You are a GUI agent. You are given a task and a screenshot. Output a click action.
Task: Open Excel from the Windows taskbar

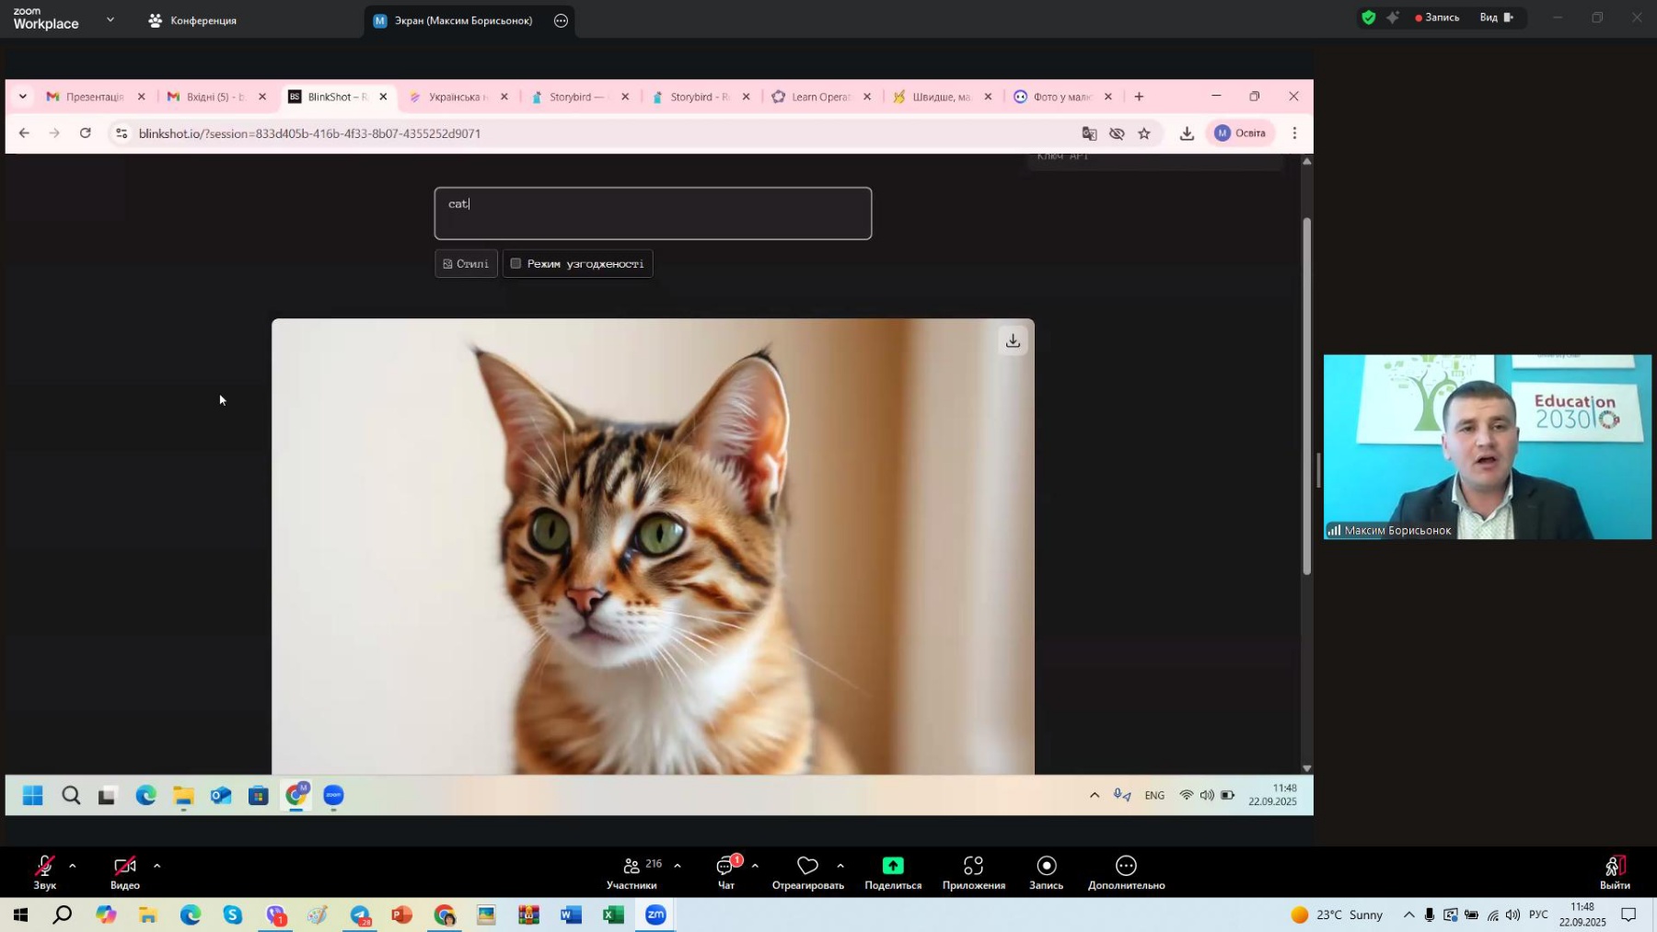click(x=613, y=915)
